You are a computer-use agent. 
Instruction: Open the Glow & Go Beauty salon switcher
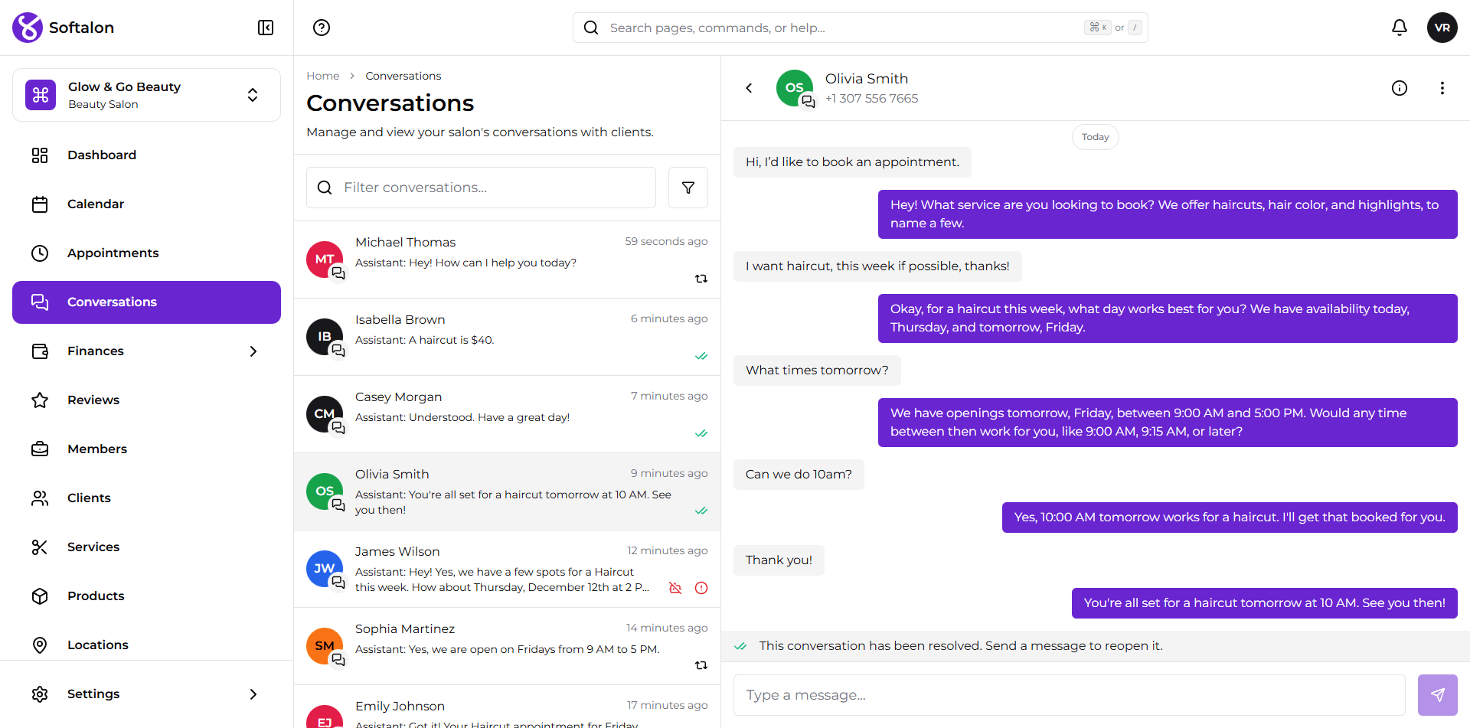coord(146,95)
